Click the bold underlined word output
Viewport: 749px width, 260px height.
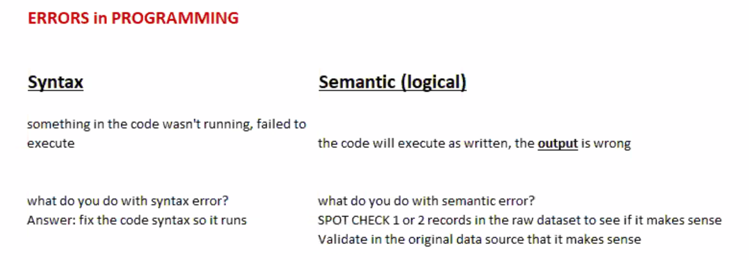[558, 144]
